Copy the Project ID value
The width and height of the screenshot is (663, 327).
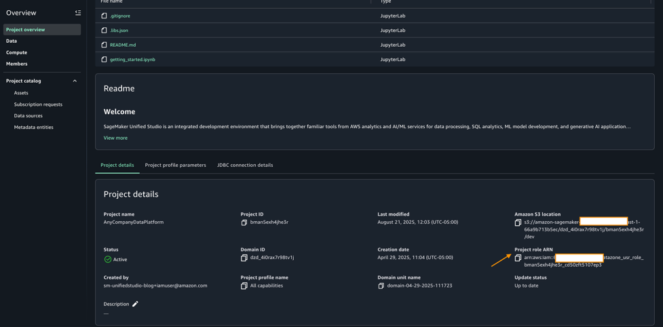pos(244,223)
